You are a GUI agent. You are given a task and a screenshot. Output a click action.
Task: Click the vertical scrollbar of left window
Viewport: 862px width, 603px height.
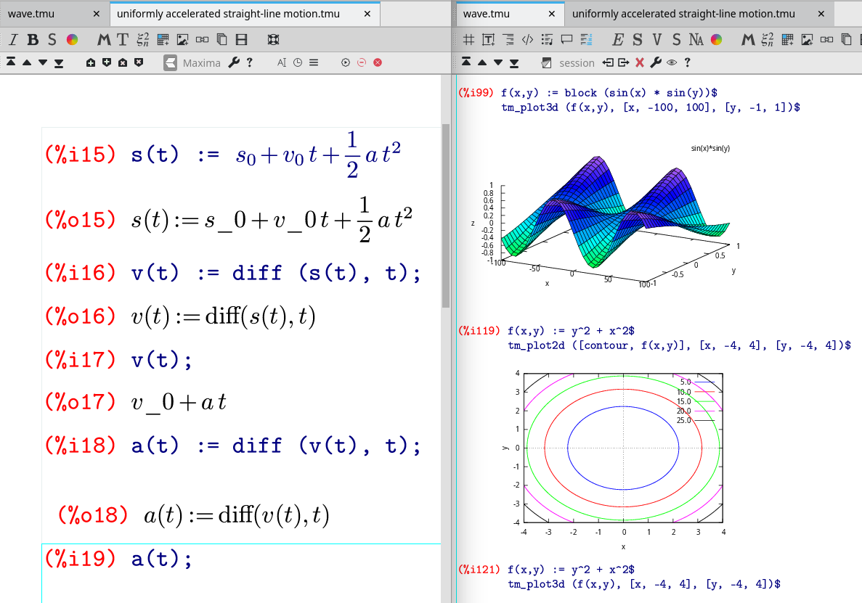[x=446, y=216]
